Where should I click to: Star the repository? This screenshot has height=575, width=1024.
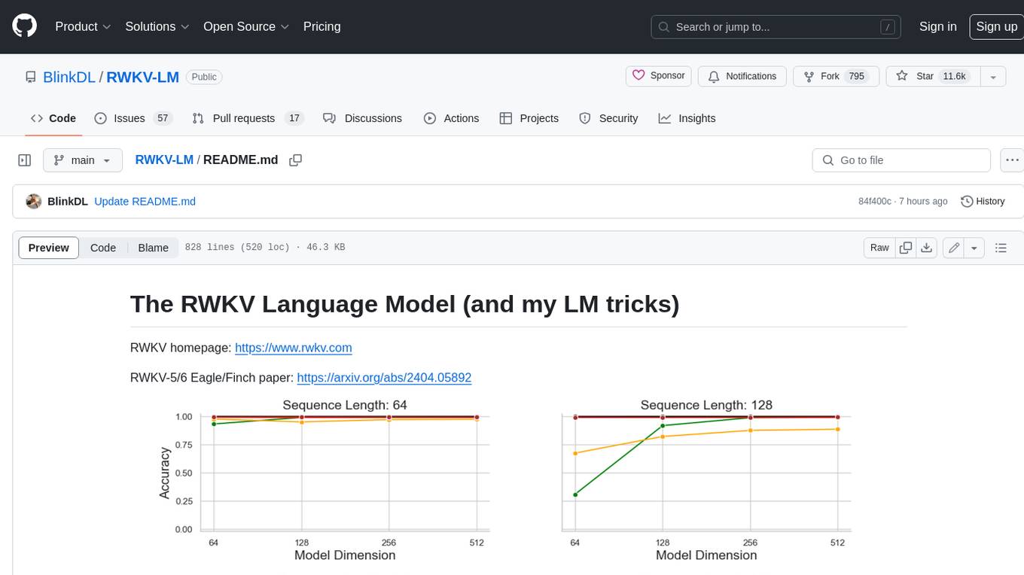[x=932, y=76]
